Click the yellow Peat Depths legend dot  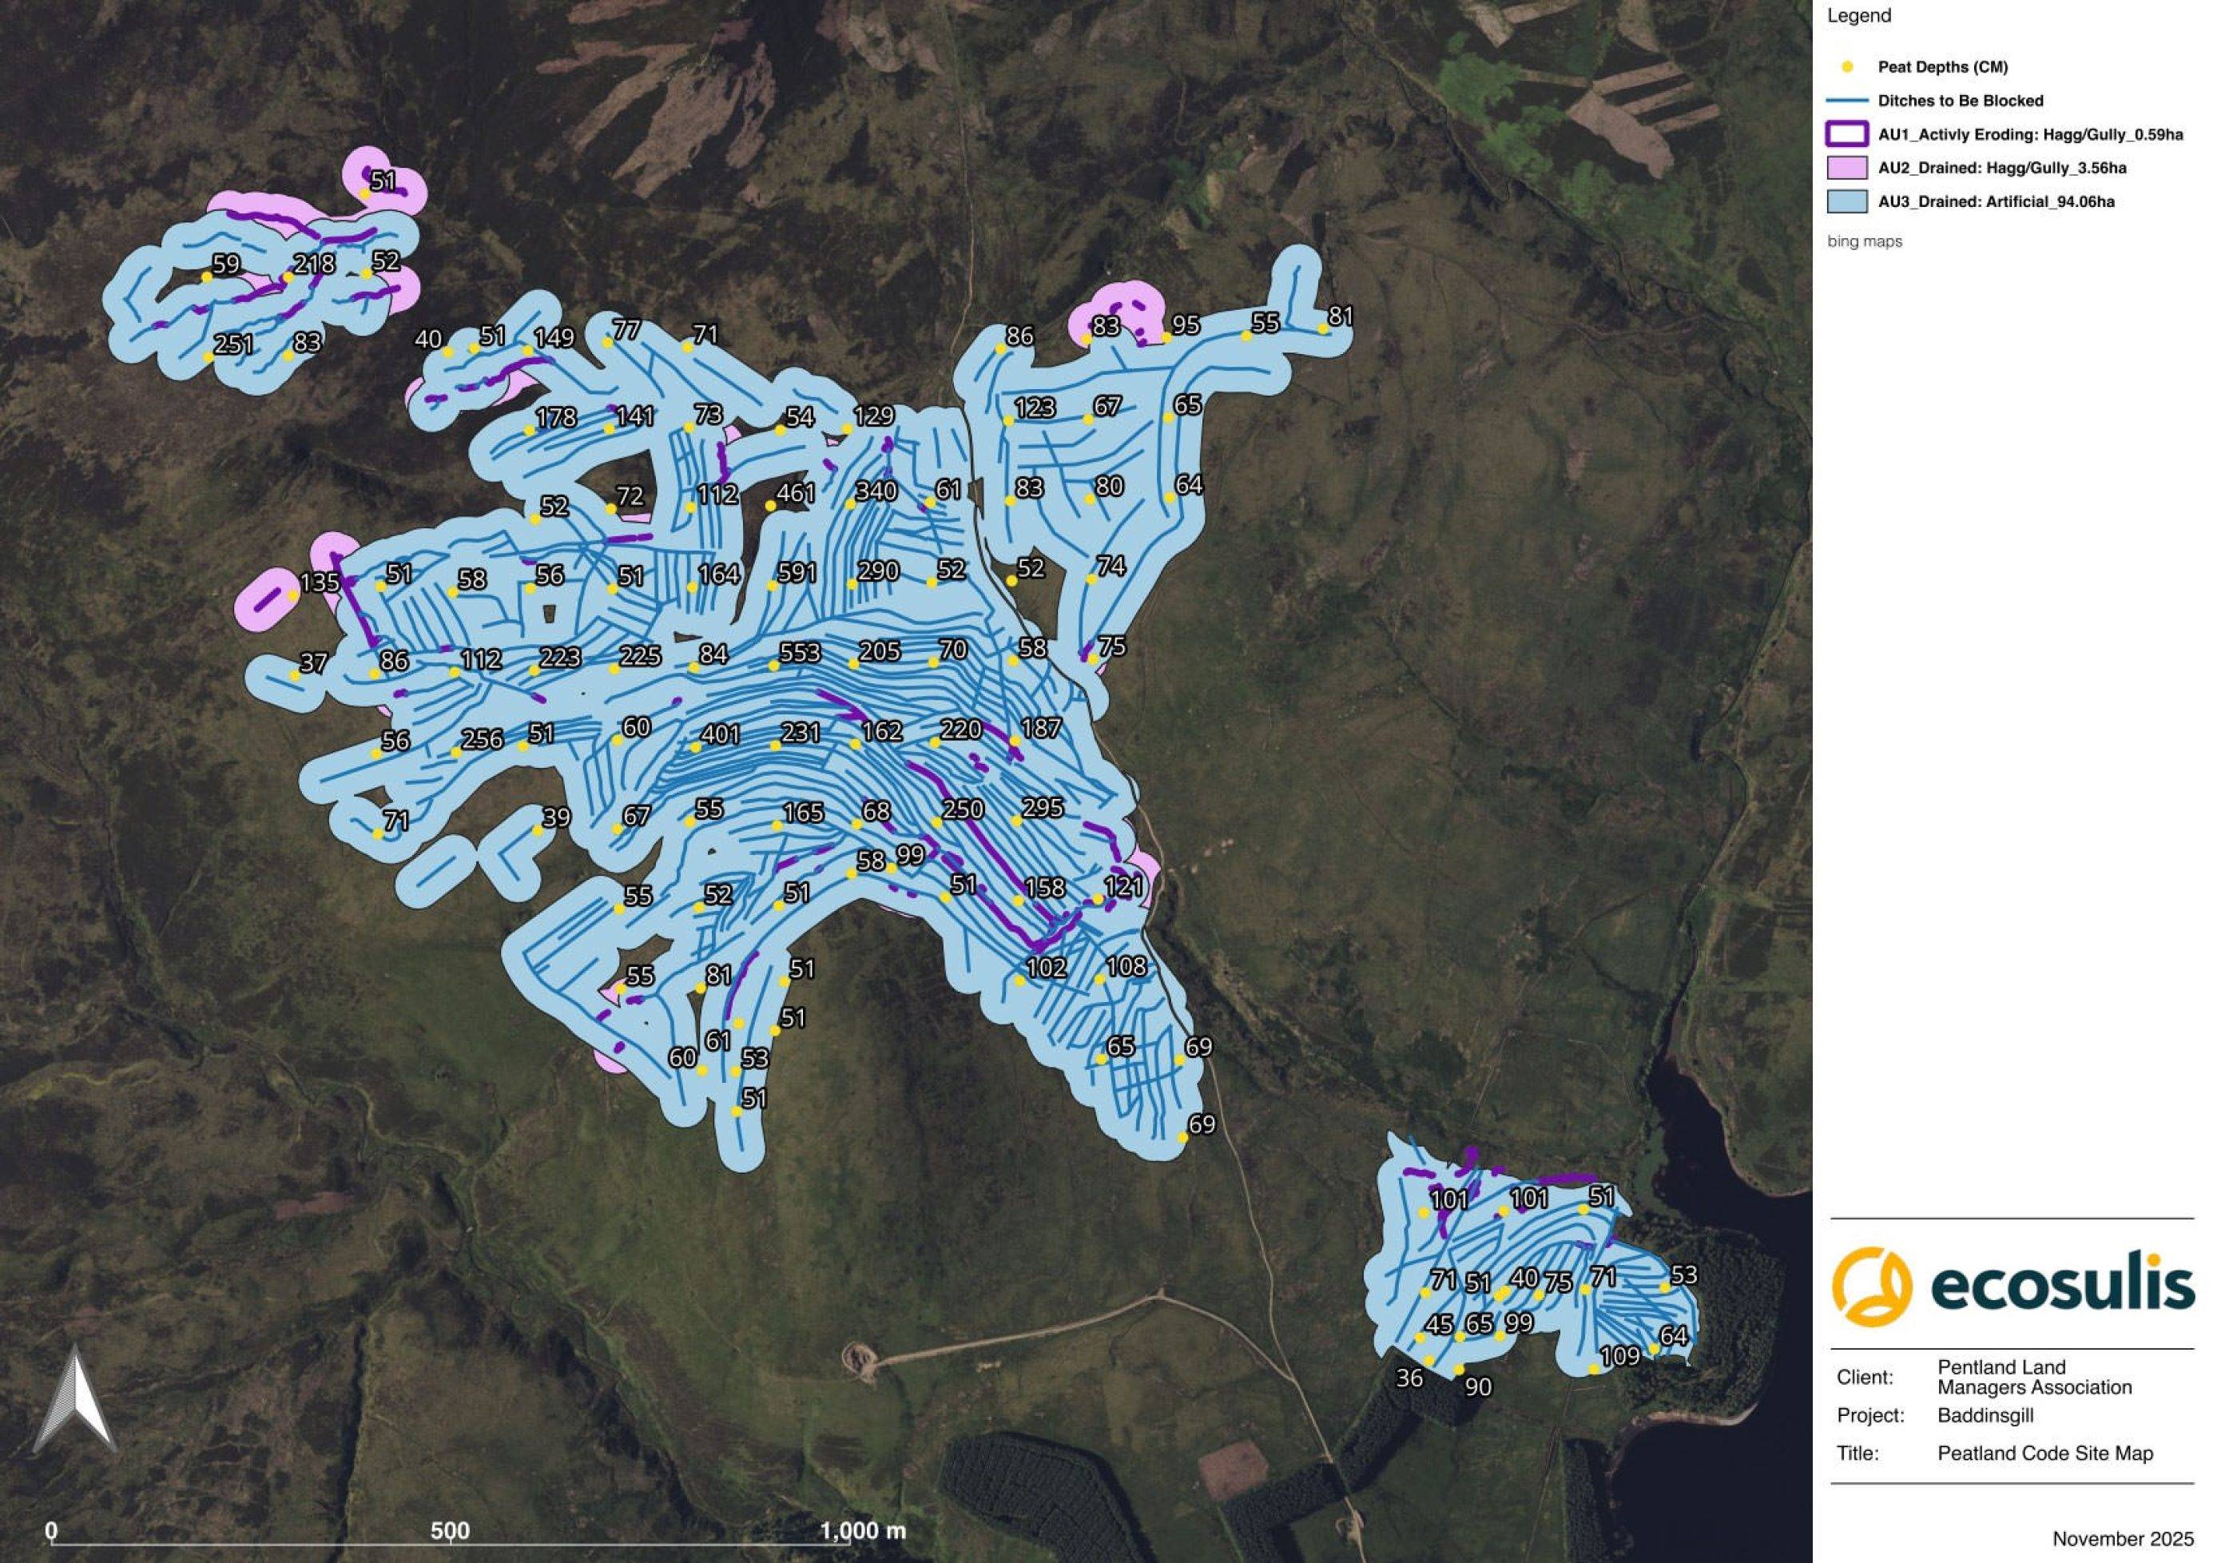point(1846,67)
